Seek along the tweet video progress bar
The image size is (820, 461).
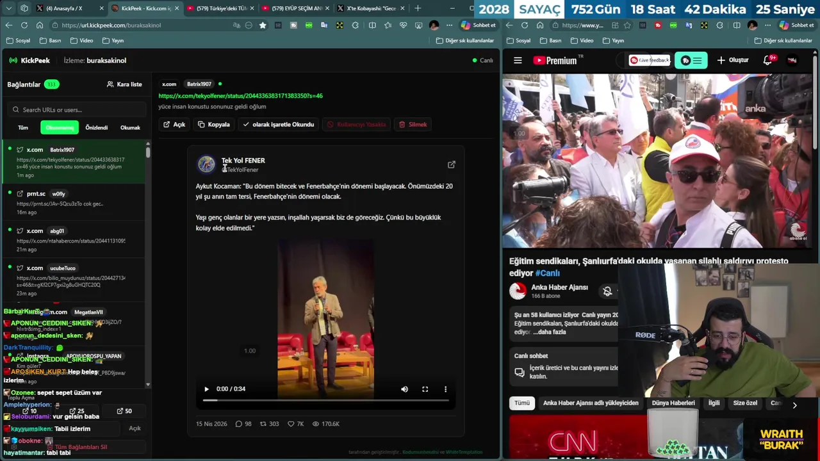pyautogui.click(x=325, y=400)
